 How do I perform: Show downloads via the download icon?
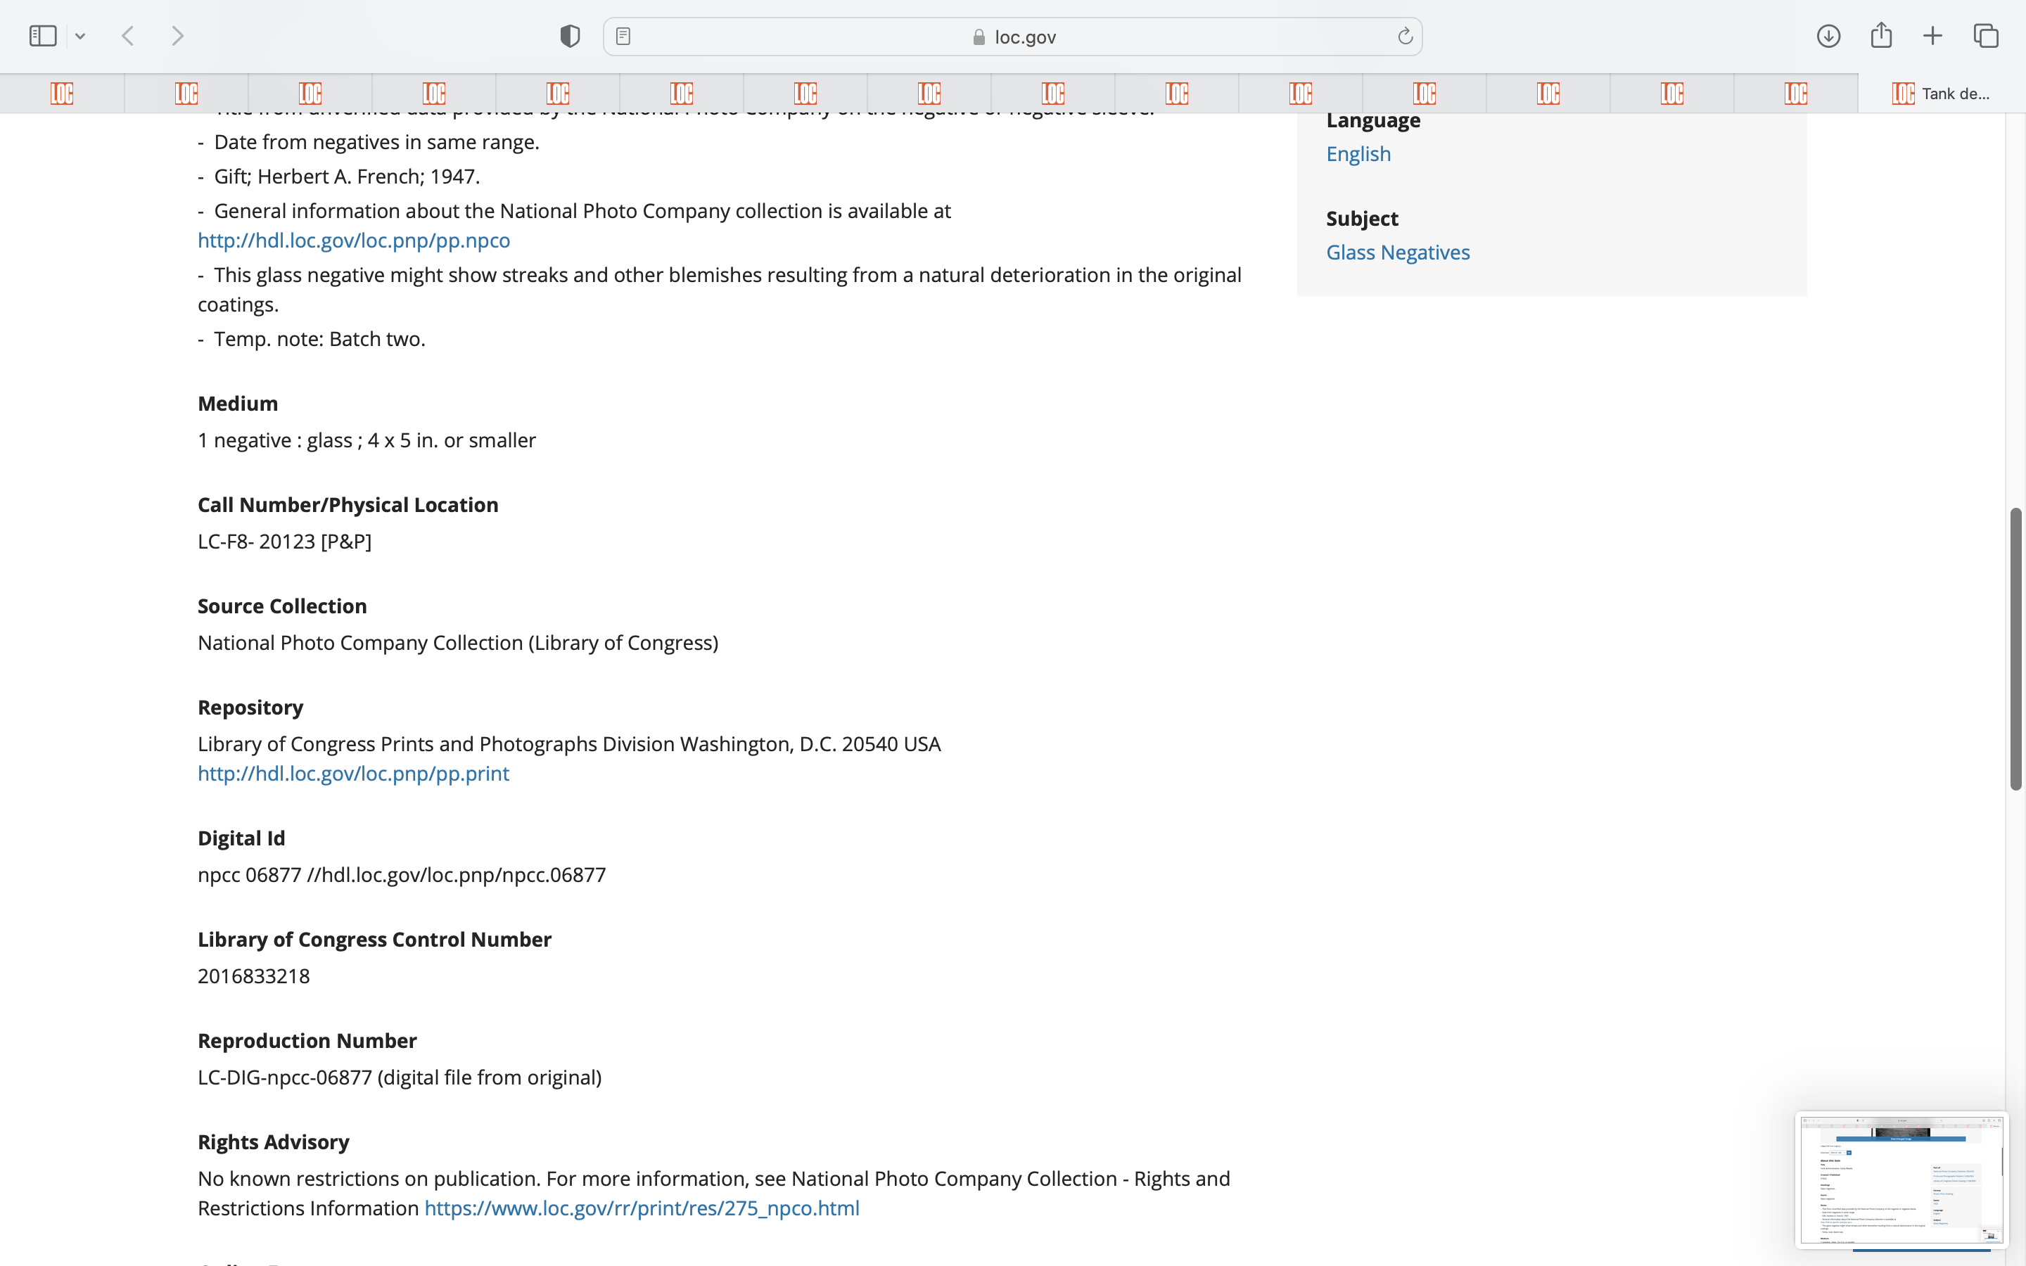pyautogui.click(x=1828, y=36)
